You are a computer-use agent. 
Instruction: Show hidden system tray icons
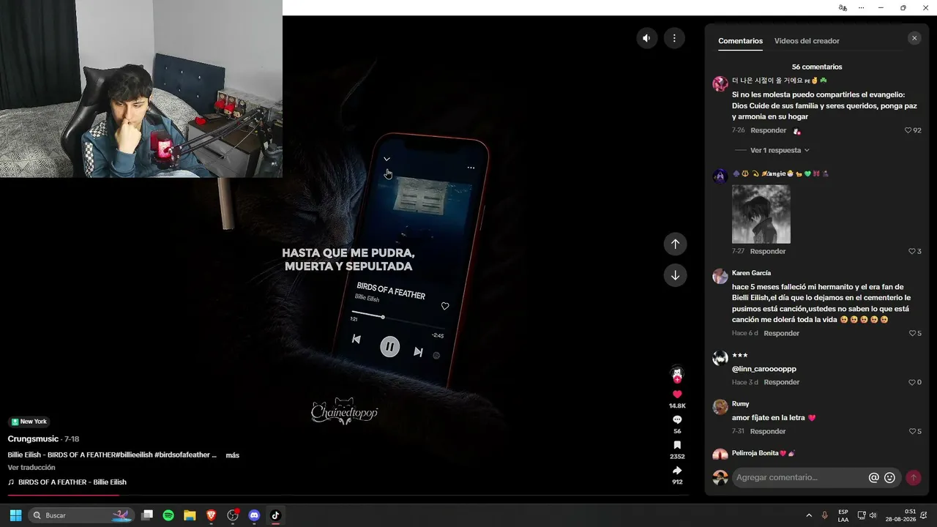(x=809, y=515)
